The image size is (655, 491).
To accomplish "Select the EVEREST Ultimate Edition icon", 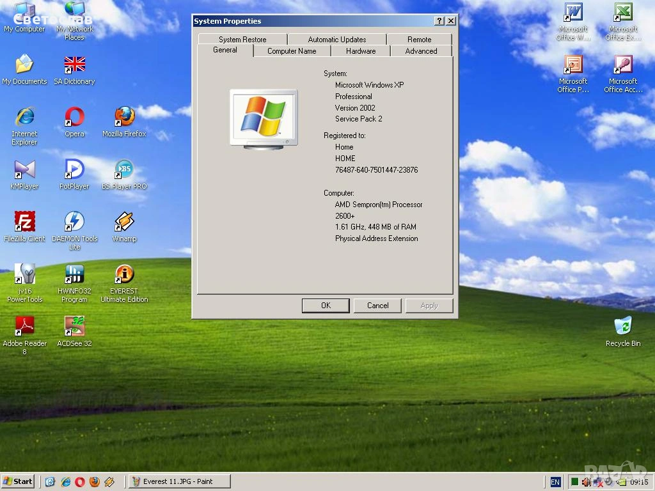I will 124,274.
